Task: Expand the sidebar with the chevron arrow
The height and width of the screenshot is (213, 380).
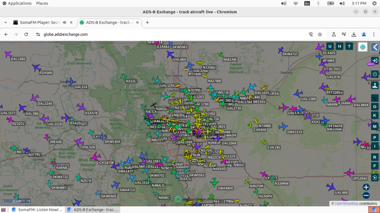Action: (x=375, y=47)
